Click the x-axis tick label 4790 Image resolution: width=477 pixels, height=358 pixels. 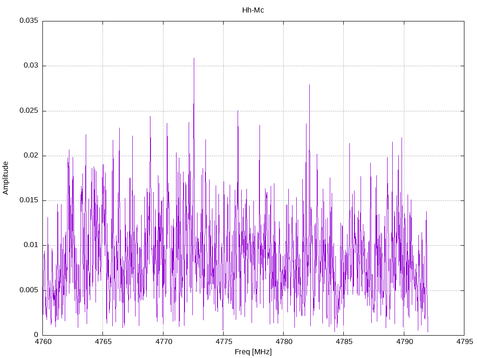click(404, 342)
